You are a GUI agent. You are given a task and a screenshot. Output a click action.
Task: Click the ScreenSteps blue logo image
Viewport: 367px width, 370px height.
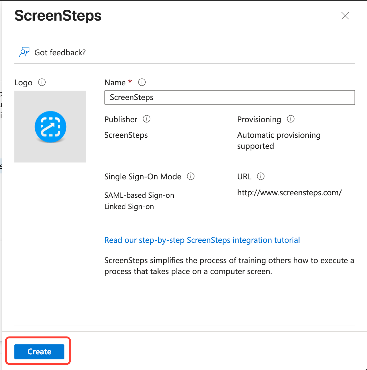pos(50,127)
